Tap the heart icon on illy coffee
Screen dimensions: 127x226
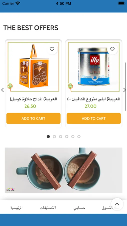click(x=112, y=49)
